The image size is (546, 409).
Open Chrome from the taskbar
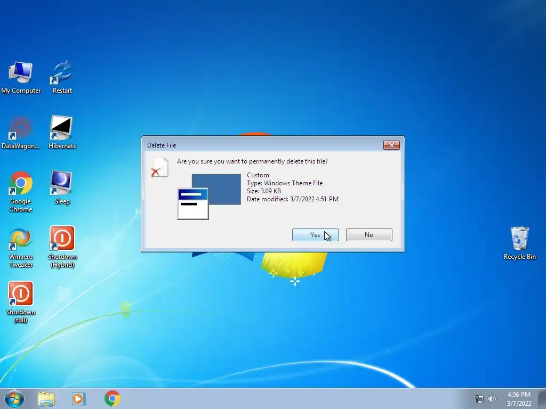coord(112,398)
